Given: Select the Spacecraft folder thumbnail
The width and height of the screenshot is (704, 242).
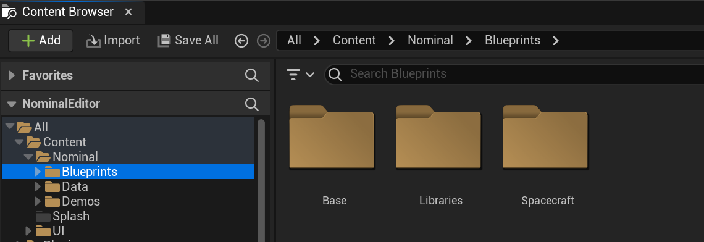Looking at the screenshot, I should (545, 137).
